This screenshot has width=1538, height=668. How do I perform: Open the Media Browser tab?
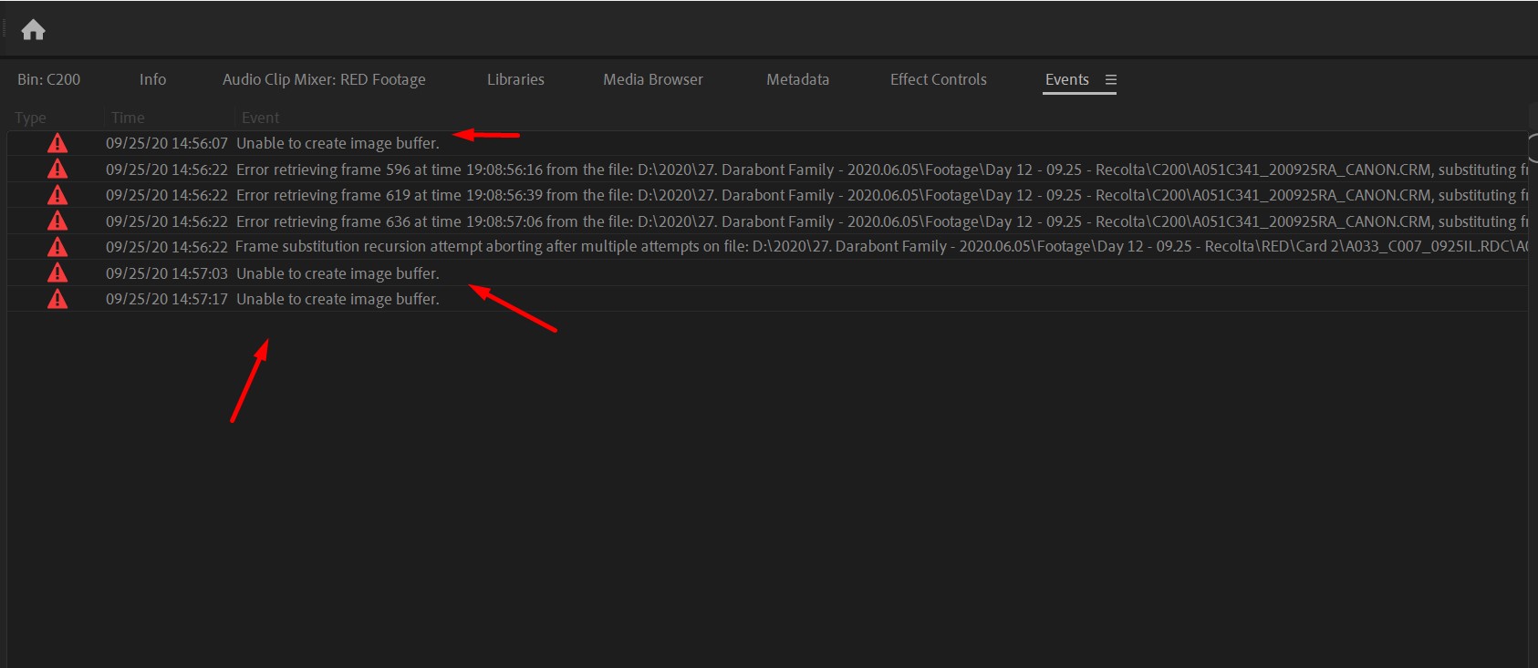click(x=653, y=79)
